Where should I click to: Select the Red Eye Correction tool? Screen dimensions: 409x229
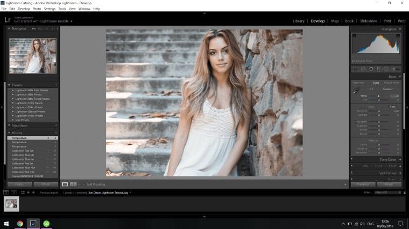(371, 69)
